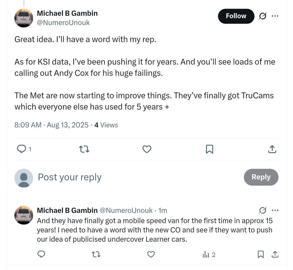Click reply icon on main post
The image size is (293, 270).
(21, 150)
